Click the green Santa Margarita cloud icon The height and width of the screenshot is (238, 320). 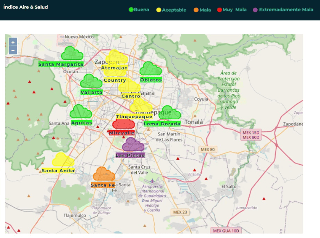tap(72, 54)
